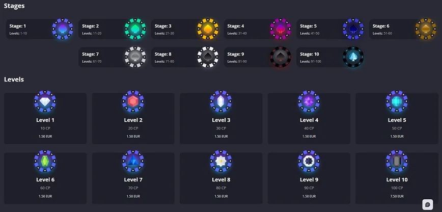Open the Stage: 6 card

tap(402, 29)
